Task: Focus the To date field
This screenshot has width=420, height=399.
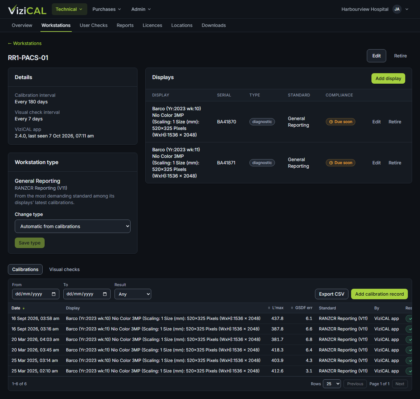Action: 87,294
